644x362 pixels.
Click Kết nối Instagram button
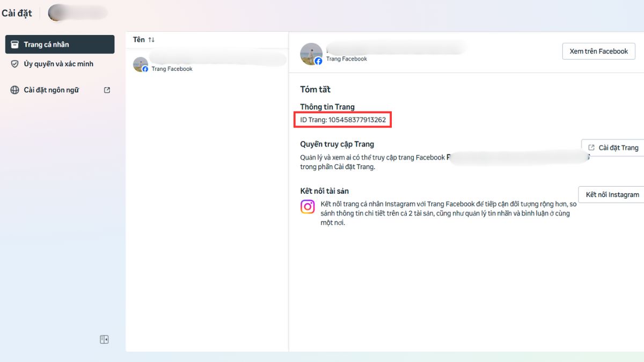click(x=611, y=195)
